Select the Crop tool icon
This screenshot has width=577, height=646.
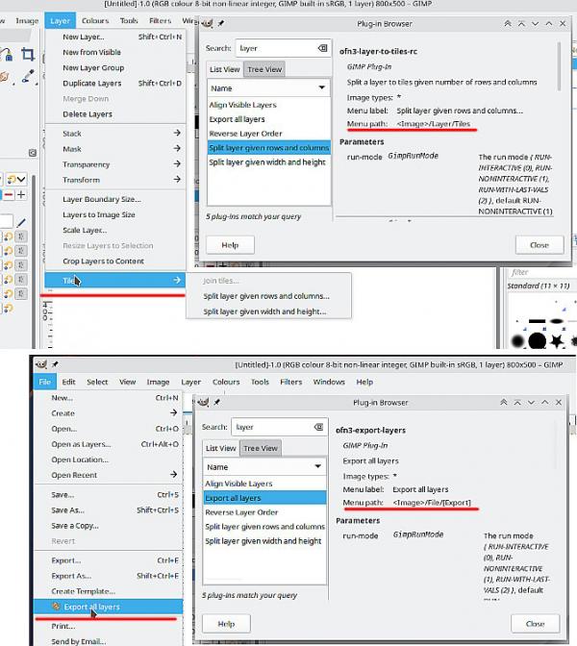click(28, 55)
